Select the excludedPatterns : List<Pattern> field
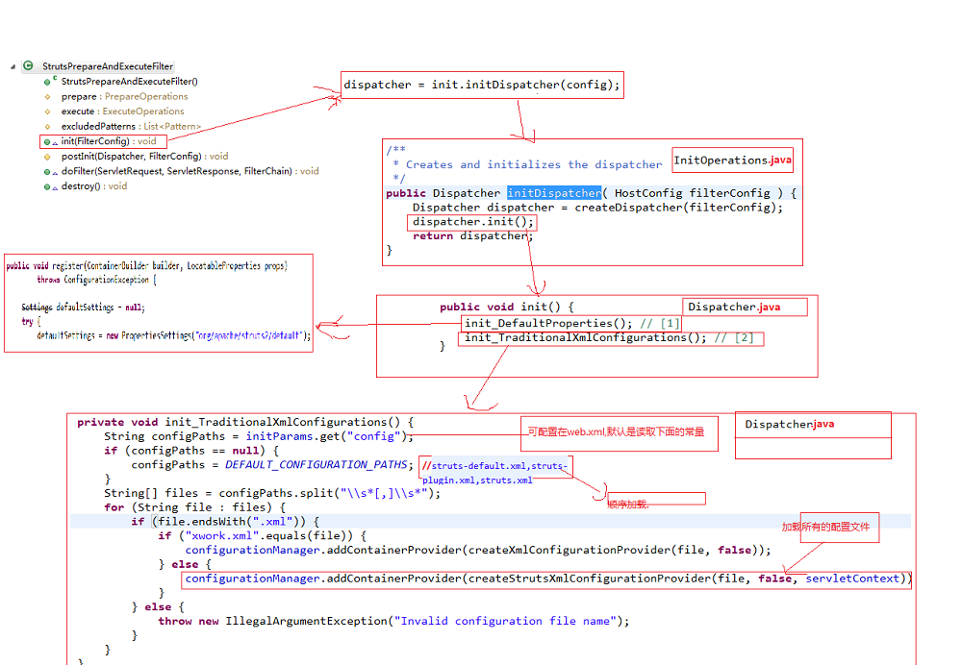962x665 pixels. click(x=131, y=126)
